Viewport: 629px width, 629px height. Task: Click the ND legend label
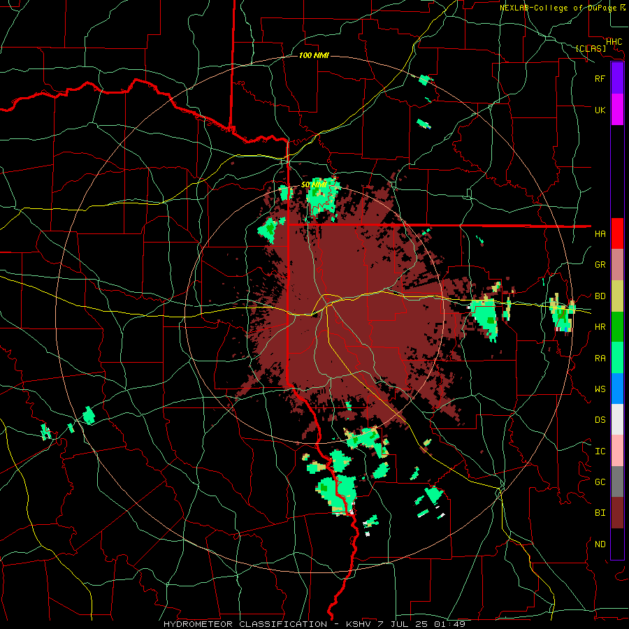click(600, 544)
